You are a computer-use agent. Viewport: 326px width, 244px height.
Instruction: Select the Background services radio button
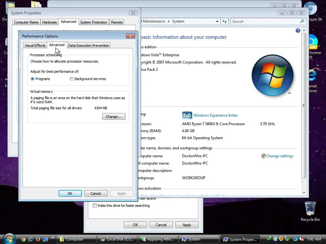pos(72,79)
